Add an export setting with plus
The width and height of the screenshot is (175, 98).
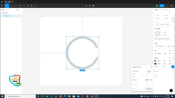[x=173, y=76]
